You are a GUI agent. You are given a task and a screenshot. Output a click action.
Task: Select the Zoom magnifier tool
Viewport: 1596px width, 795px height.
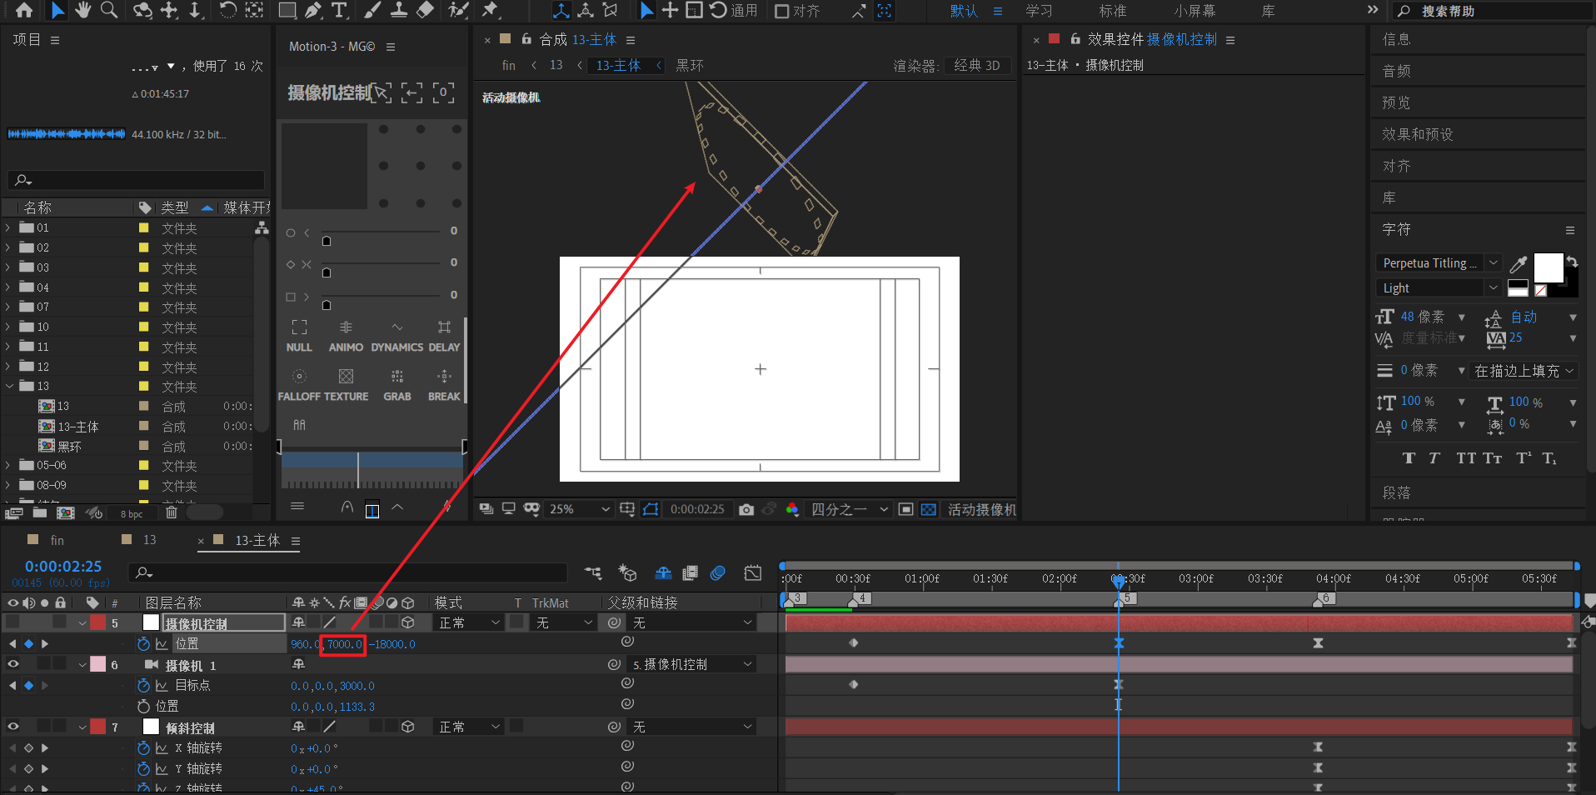click(x=109, y=10)
